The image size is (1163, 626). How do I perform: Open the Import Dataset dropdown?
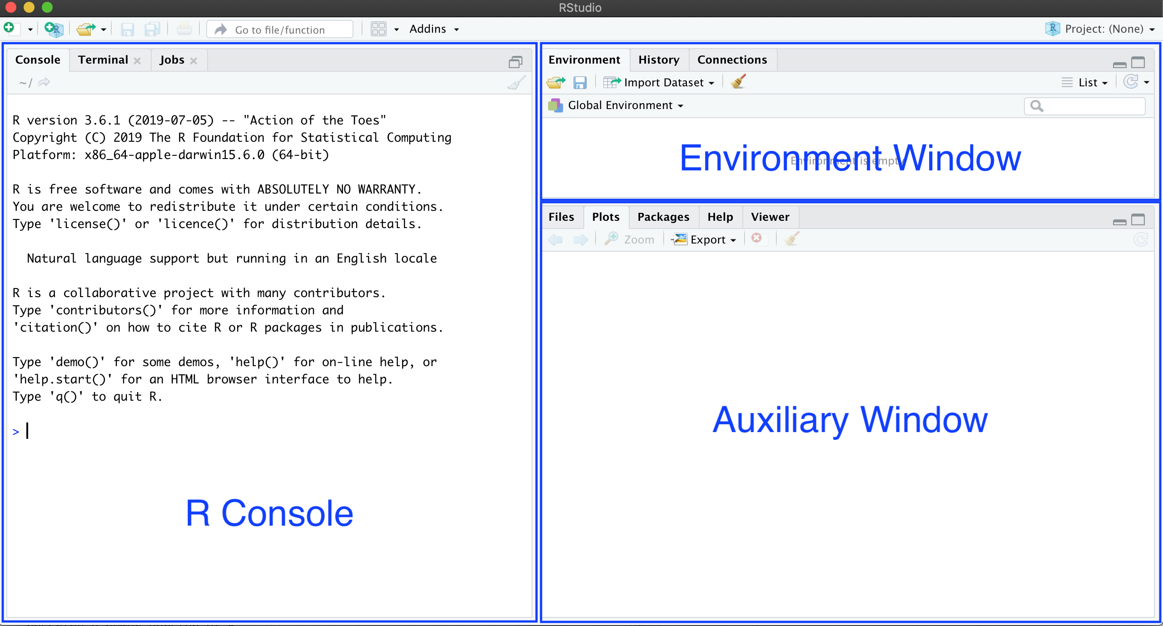pyautogui.click(x=659, y=82)
